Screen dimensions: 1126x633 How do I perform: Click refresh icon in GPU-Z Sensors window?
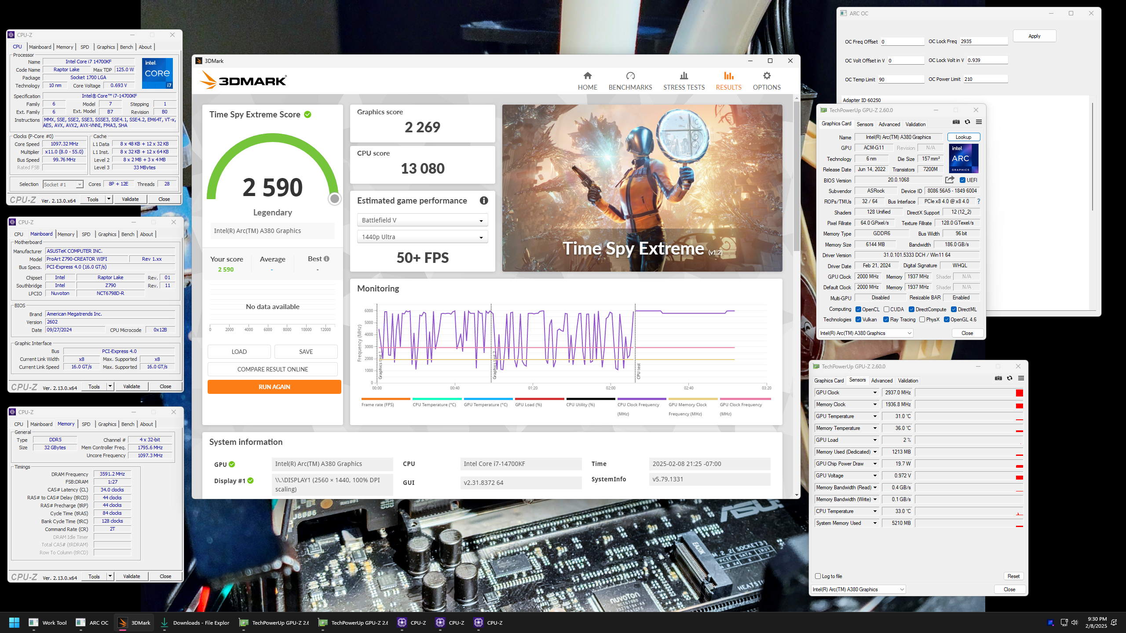[x=1009, y=378]
